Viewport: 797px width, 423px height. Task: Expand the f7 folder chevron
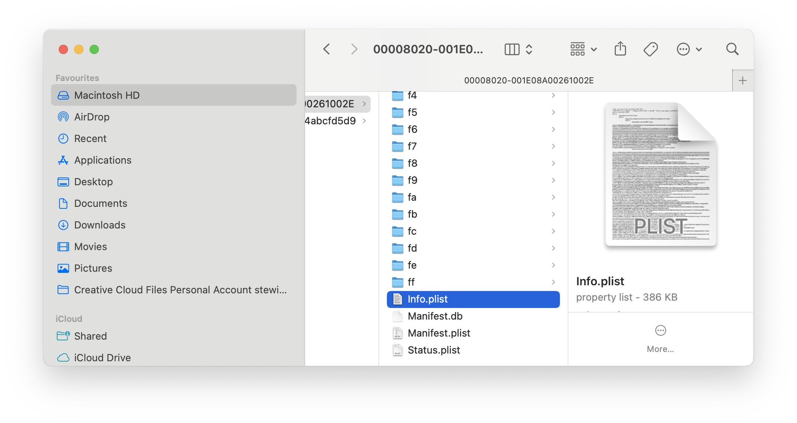pyautogui.click(x=553, y=146)
